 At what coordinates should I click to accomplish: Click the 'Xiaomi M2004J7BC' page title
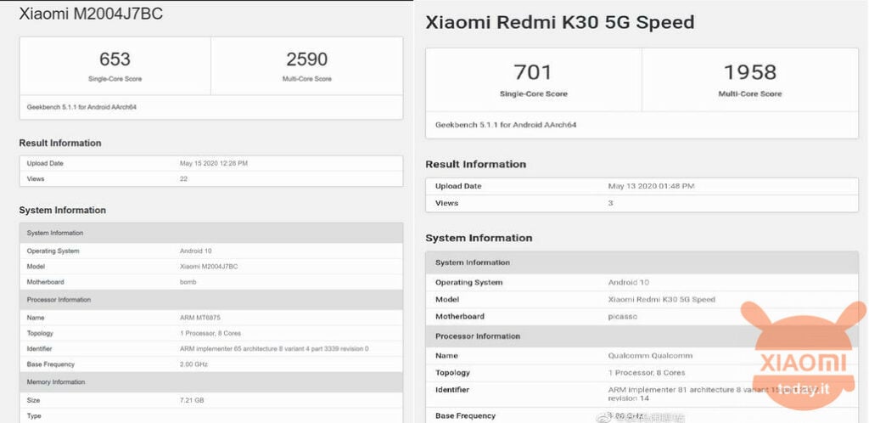point(91,14)
